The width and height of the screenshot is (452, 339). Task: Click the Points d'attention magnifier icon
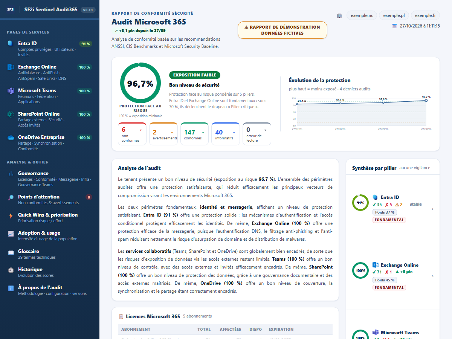pyautogui.click(x=11, y=197)
